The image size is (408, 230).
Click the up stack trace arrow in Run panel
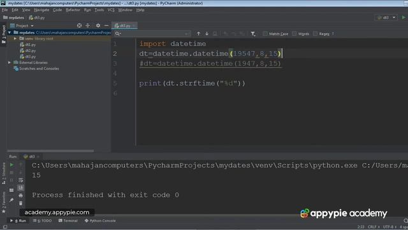(21, 165)
